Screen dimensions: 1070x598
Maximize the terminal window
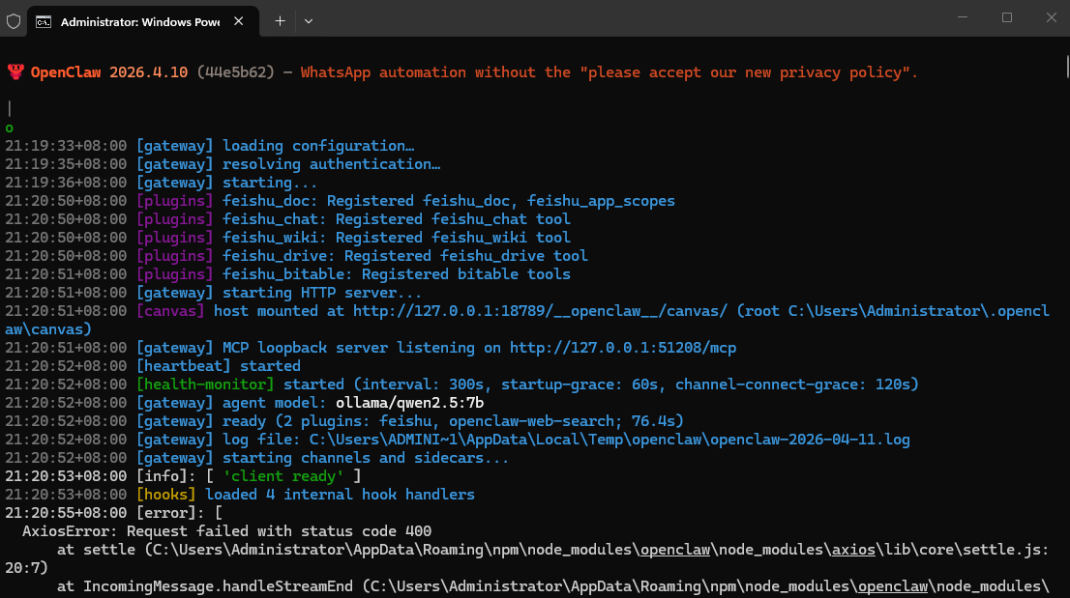[x=1006, y=17]
